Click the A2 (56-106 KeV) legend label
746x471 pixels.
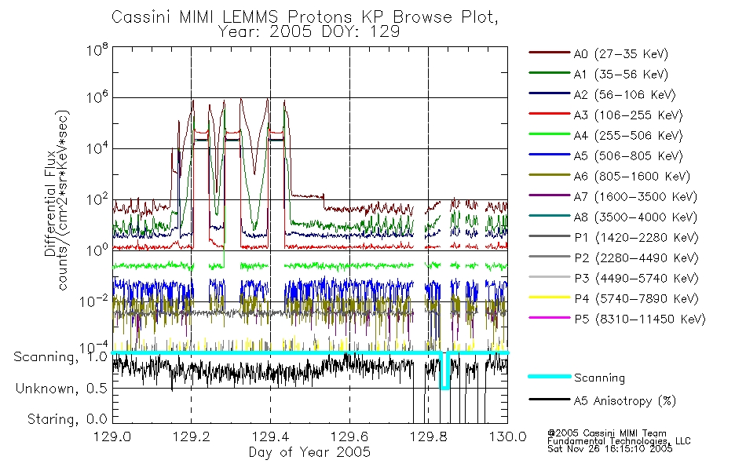(x=624, y=95)
